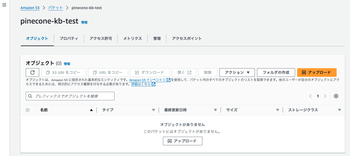Click 情報 link beside bucket title
The image size is (350, 156).
click(x=84, y=22)
